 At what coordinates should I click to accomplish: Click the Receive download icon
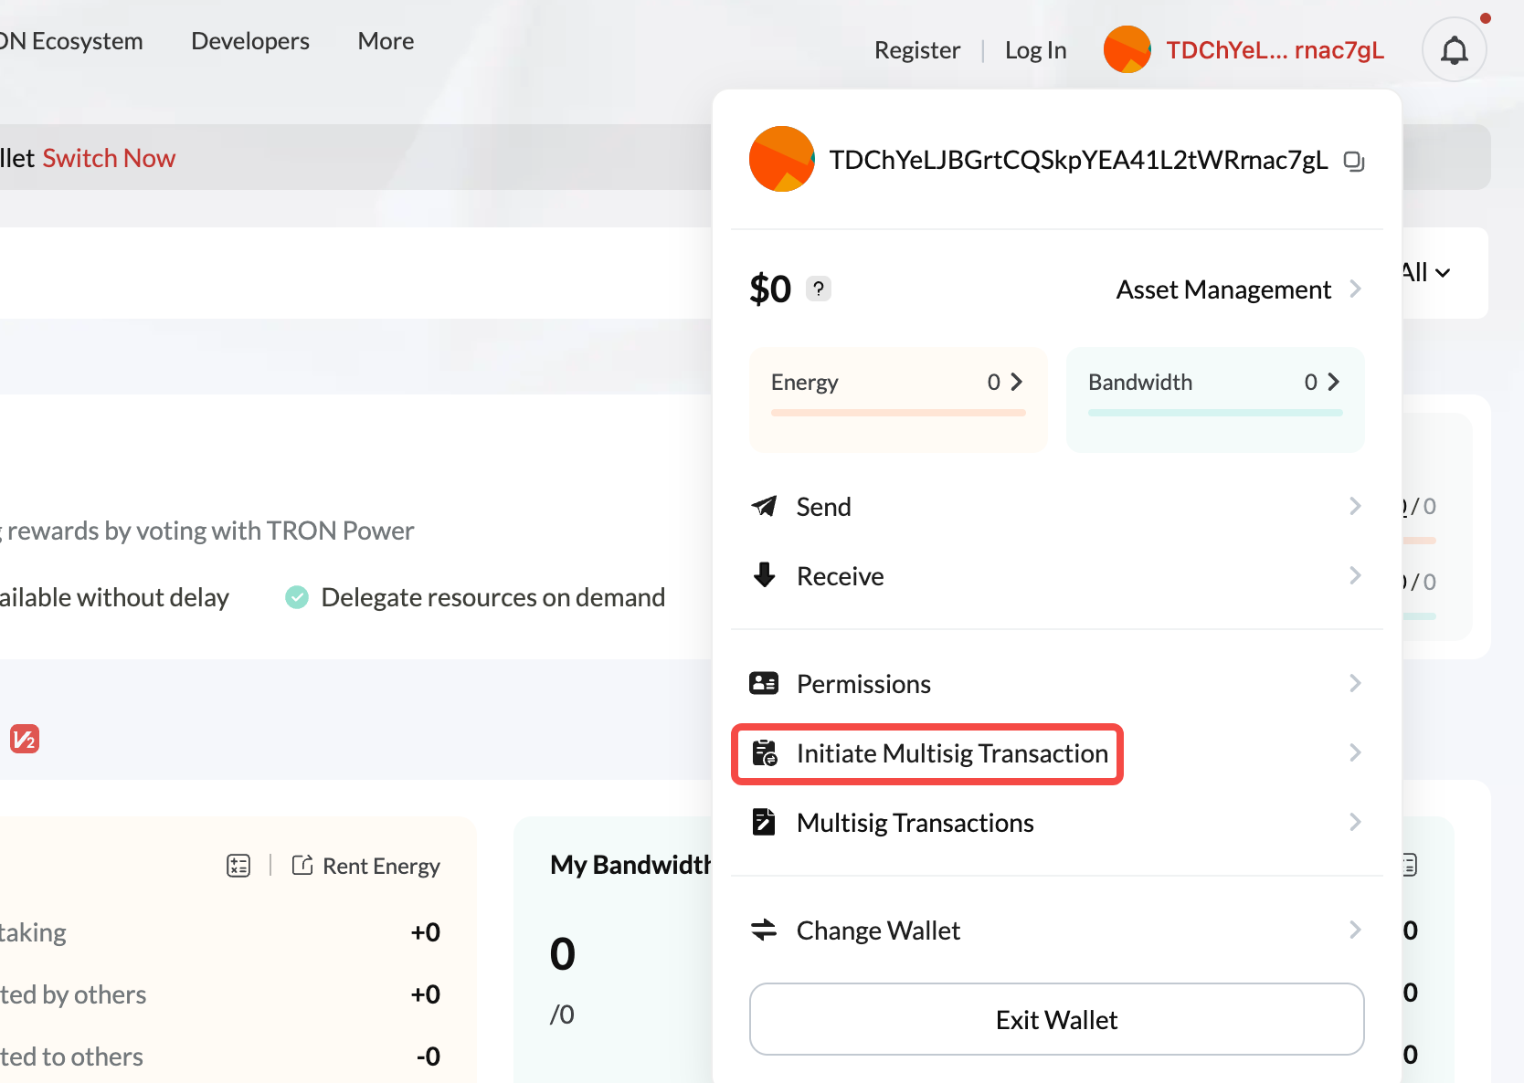764,575
